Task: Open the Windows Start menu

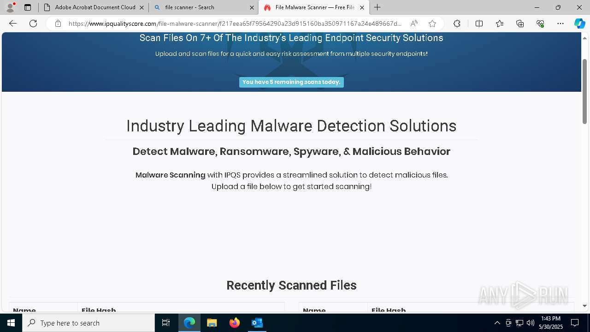Action: (11, 323)
